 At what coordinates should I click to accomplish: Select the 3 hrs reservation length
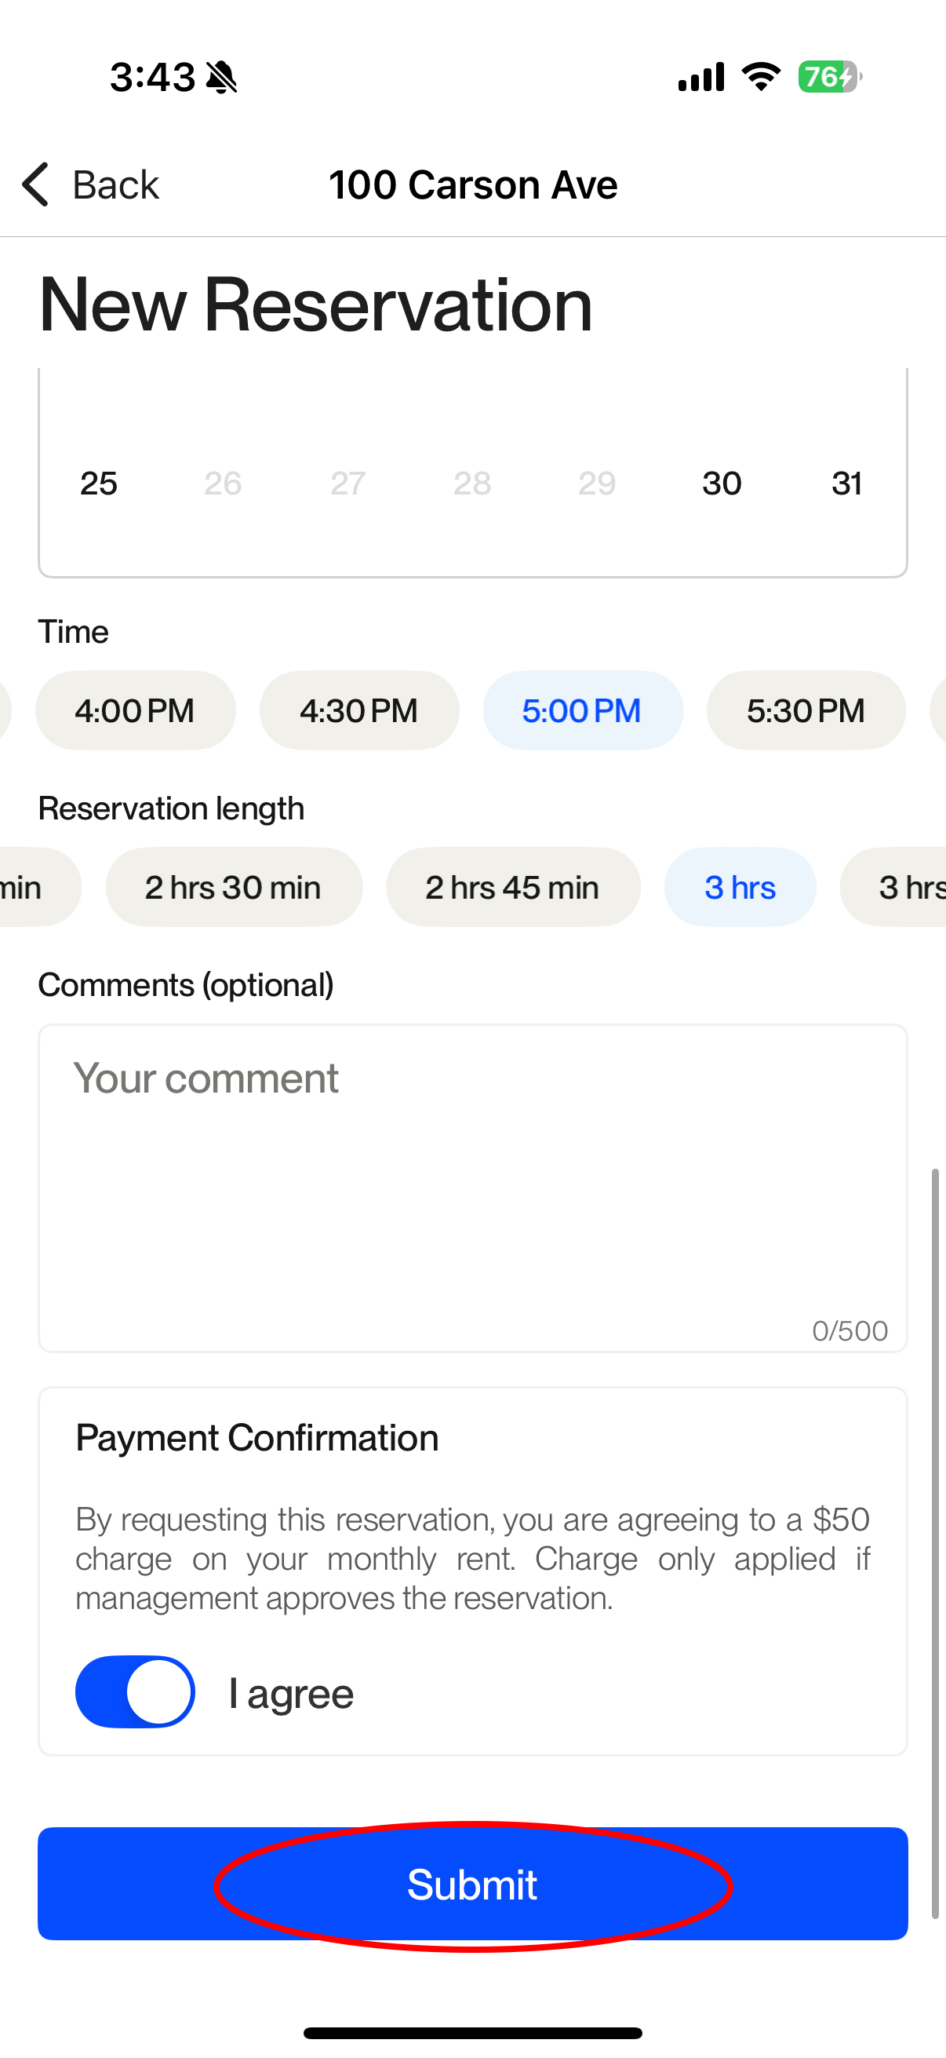click(x=740, y=887)
